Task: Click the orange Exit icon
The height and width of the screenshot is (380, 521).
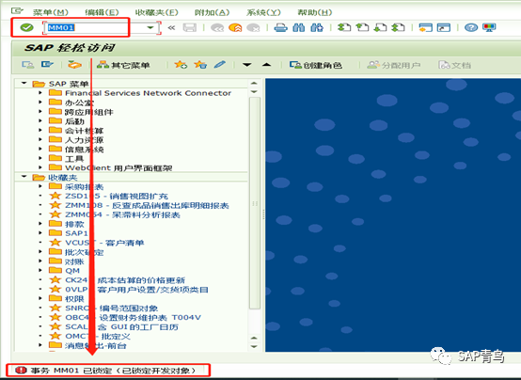Action: click(x=235, y=27)
